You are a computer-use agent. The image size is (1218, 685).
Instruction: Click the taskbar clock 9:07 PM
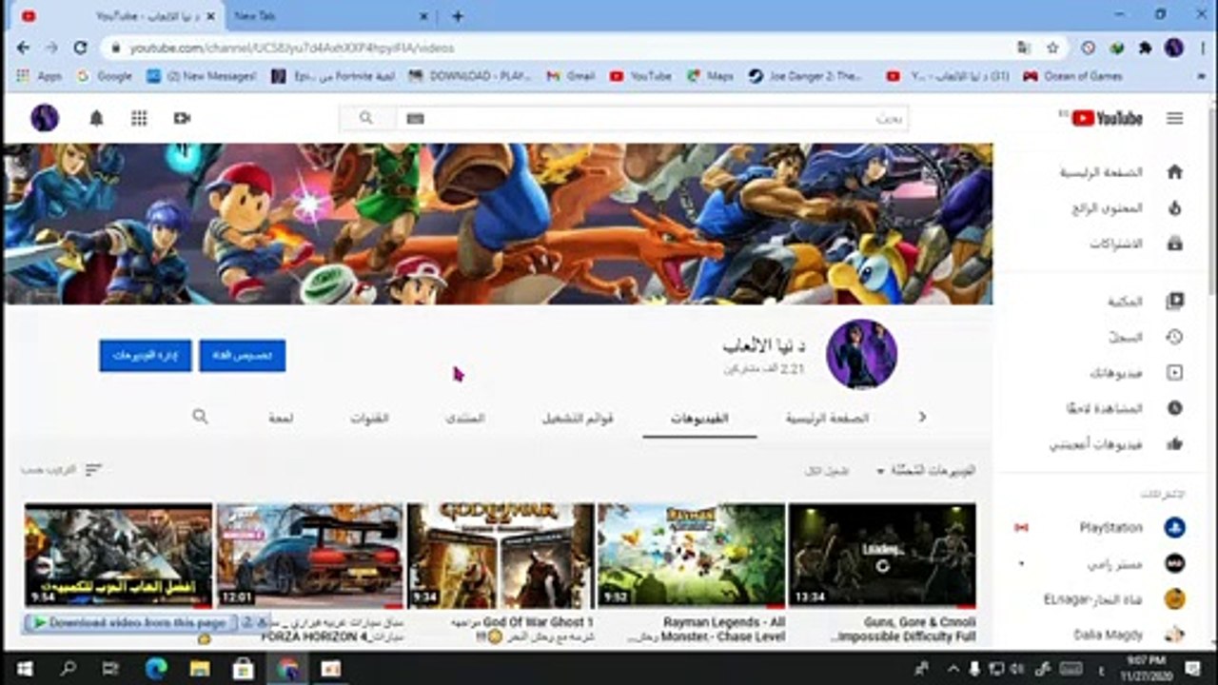[1145, 668]
